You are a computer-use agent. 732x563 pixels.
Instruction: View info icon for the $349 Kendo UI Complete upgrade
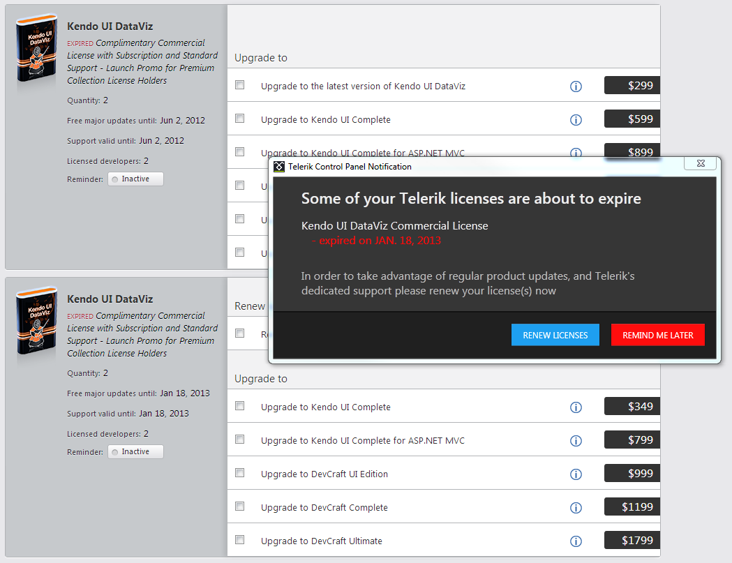[576, 407]
